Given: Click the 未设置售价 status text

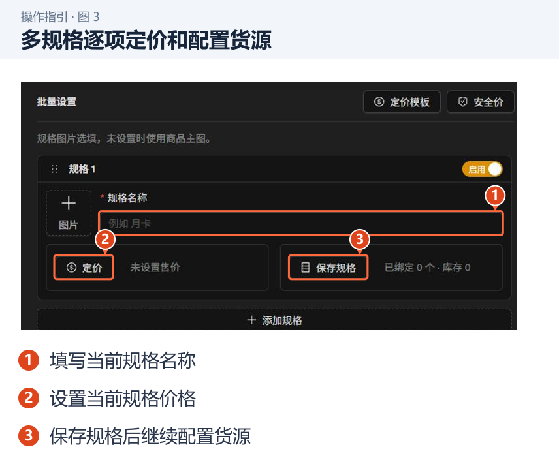Looking at the screenshot, I should tap(155, 267).
